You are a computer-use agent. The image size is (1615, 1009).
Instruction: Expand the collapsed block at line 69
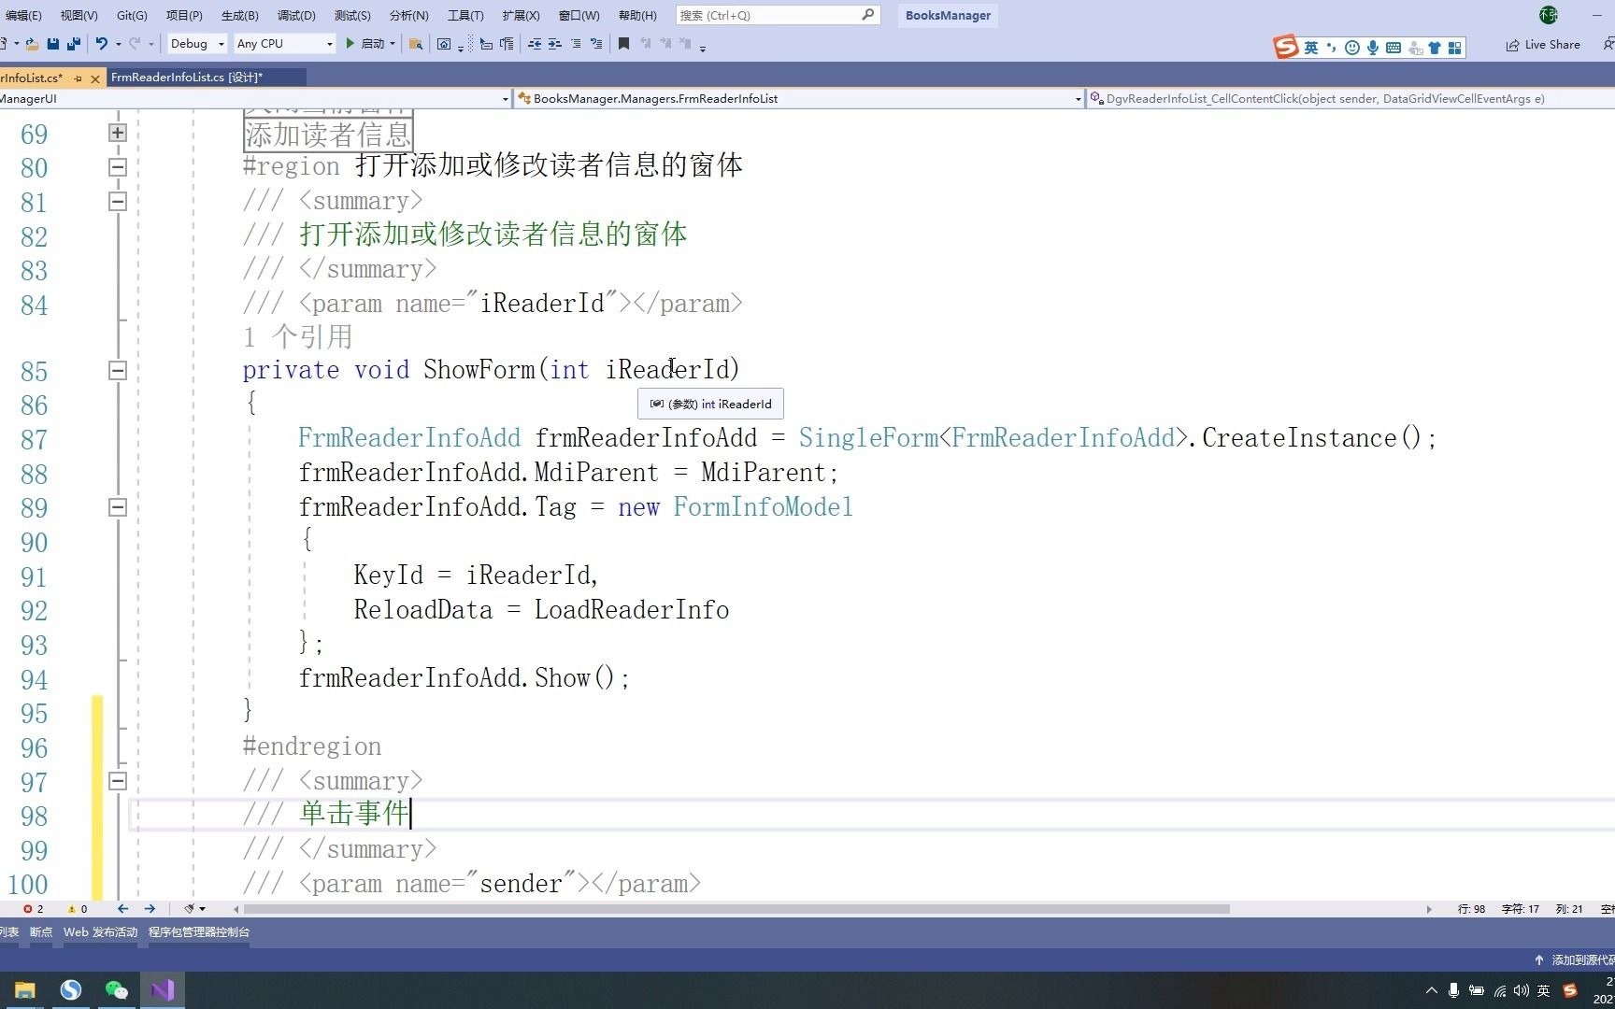click(x=118, y=133)
